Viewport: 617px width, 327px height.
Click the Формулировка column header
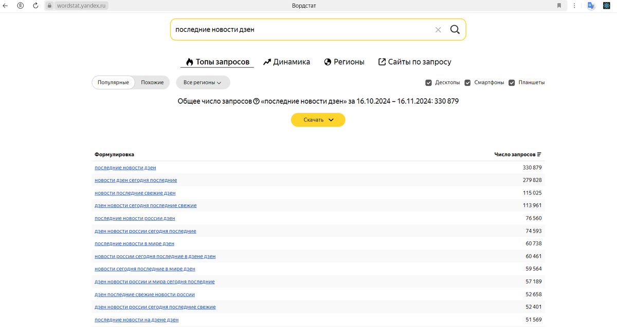click(x=115, y=155)
